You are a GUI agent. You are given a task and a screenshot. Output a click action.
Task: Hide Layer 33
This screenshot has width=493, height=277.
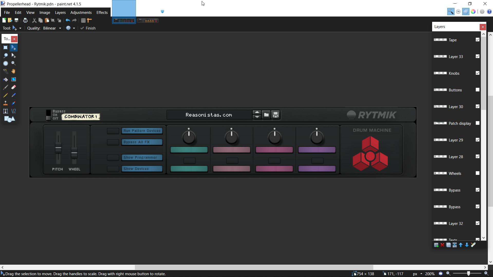[x=478, y=56]
